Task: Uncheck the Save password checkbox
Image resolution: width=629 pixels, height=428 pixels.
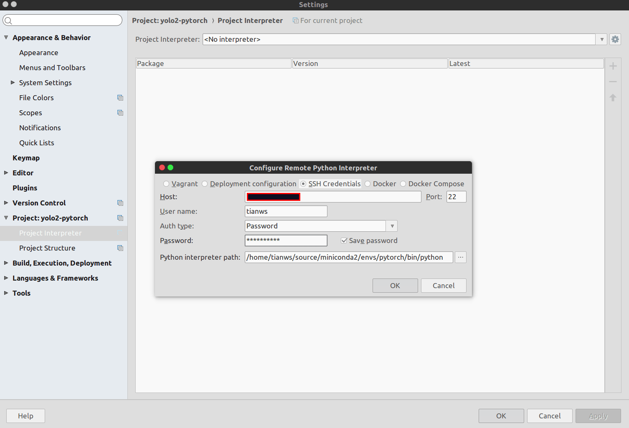Action: point(344,241)
